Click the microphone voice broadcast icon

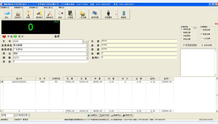tap(108, 14)
